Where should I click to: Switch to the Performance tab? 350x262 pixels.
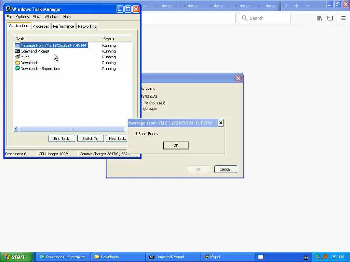click(x=63, y=26)
